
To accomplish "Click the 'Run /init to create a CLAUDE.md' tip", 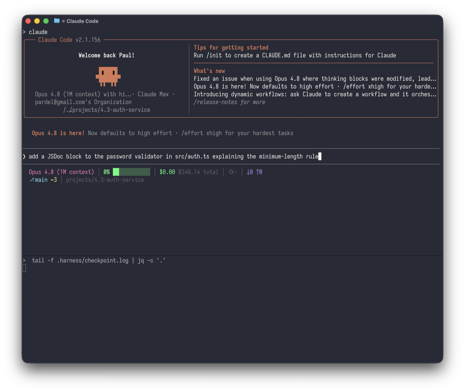I will [x=295, y=56].
